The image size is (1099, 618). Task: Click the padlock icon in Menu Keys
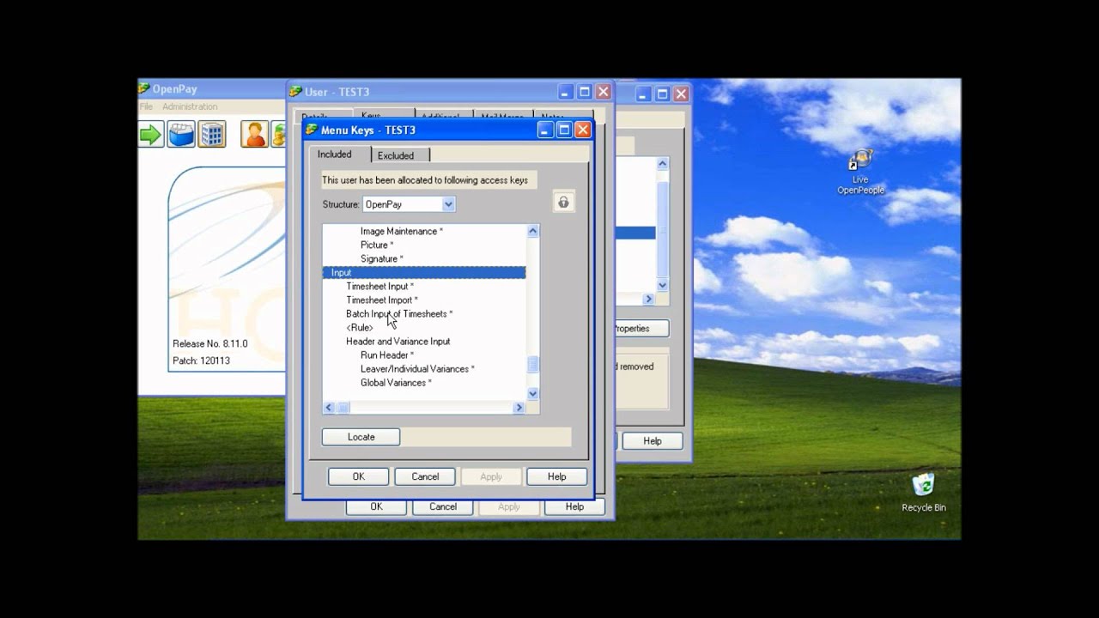coord(563,203)
